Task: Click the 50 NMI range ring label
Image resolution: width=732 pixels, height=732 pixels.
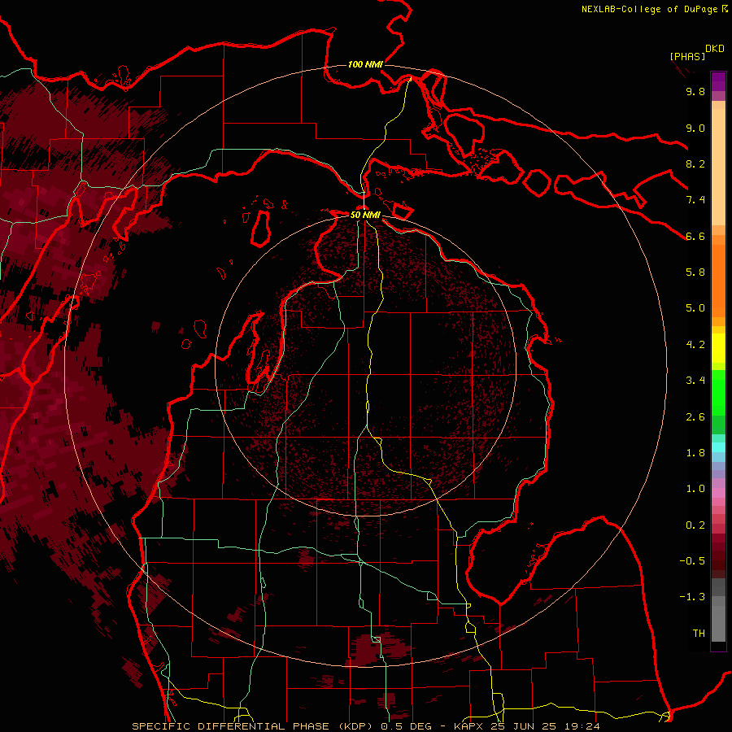Action: pos(365,215)
